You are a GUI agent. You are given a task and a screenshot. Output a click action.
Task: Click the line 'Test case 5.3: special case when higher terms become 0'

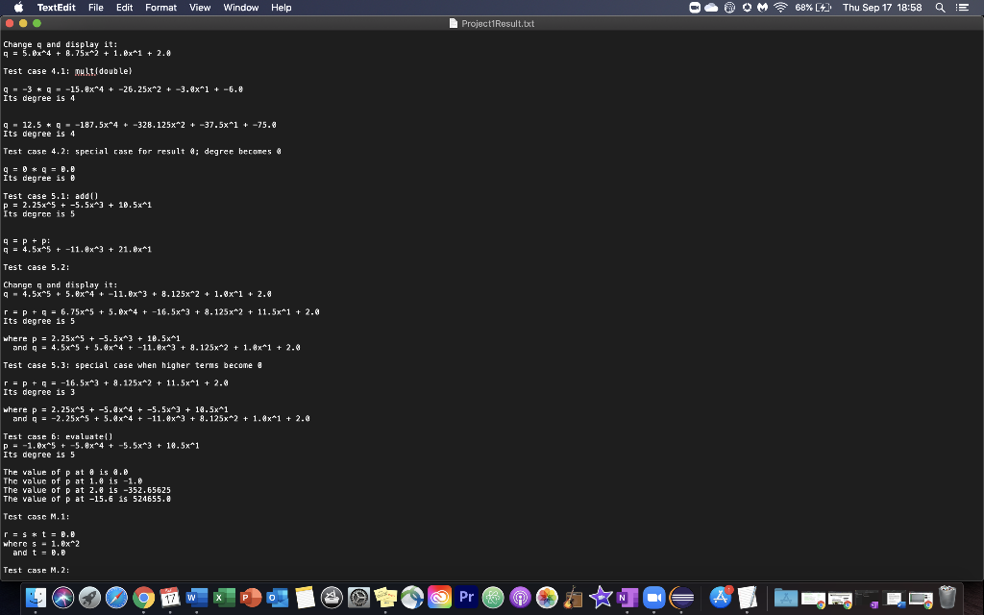click(133, 365)
